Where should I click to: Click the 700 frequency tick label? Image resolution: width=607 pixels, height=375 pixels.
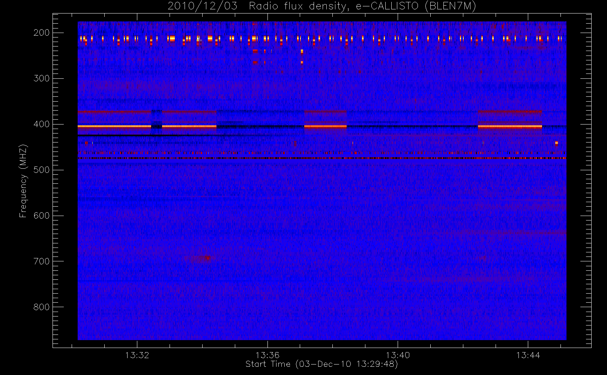(x=42, y=261)
